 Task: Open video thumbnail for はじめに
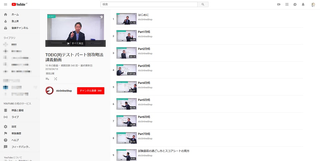click(127, 19)
